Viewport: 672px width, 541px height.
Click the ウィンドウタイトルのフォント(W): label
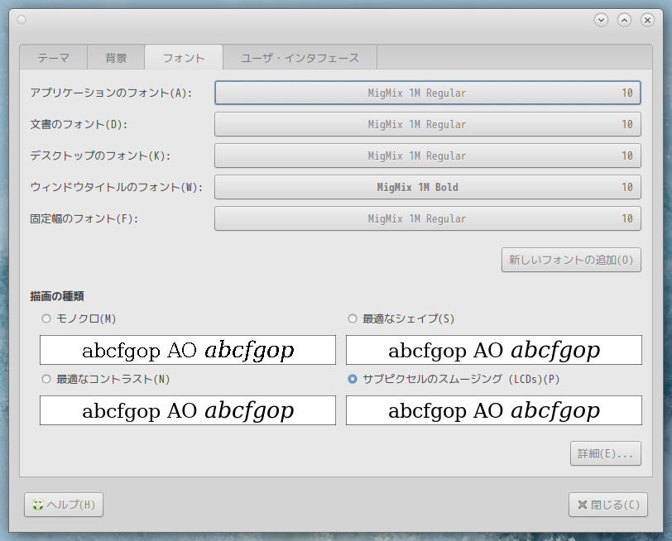[117, 187]
